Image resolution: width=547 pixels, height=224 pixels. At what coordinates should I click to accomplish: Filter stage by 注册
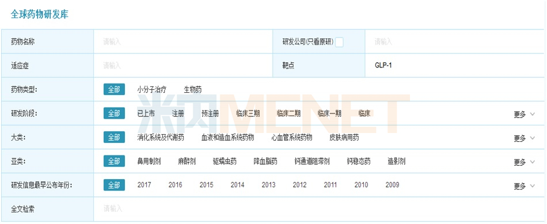(178, 113)
